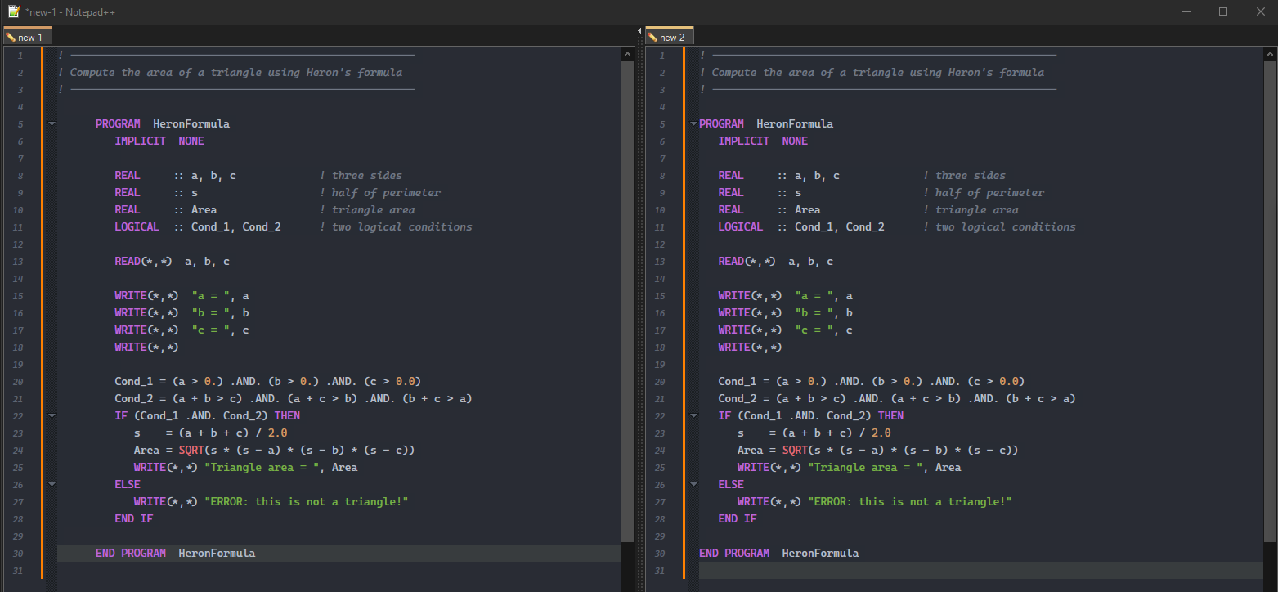The width and height of the screenshot is (1278, 592).
Task: Click the Cond_1 assignment line in new-1
Action: (267, 382)
